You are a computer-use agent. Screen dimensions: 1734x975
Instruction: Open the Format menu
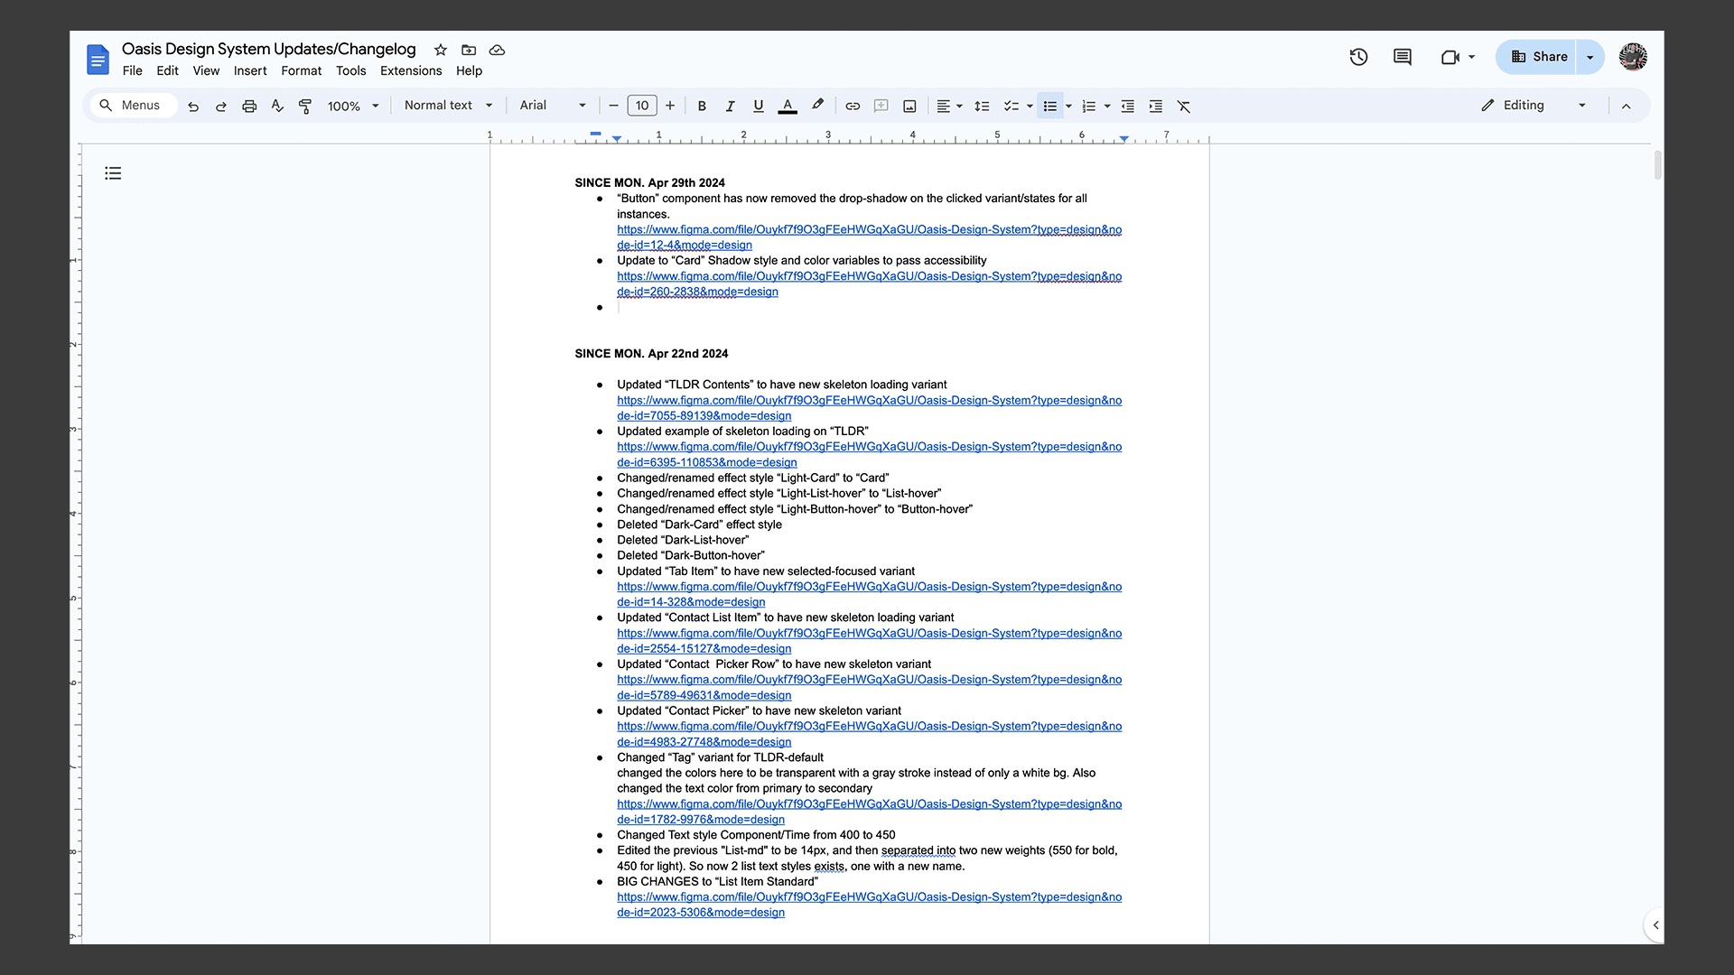tap(301, 70)
